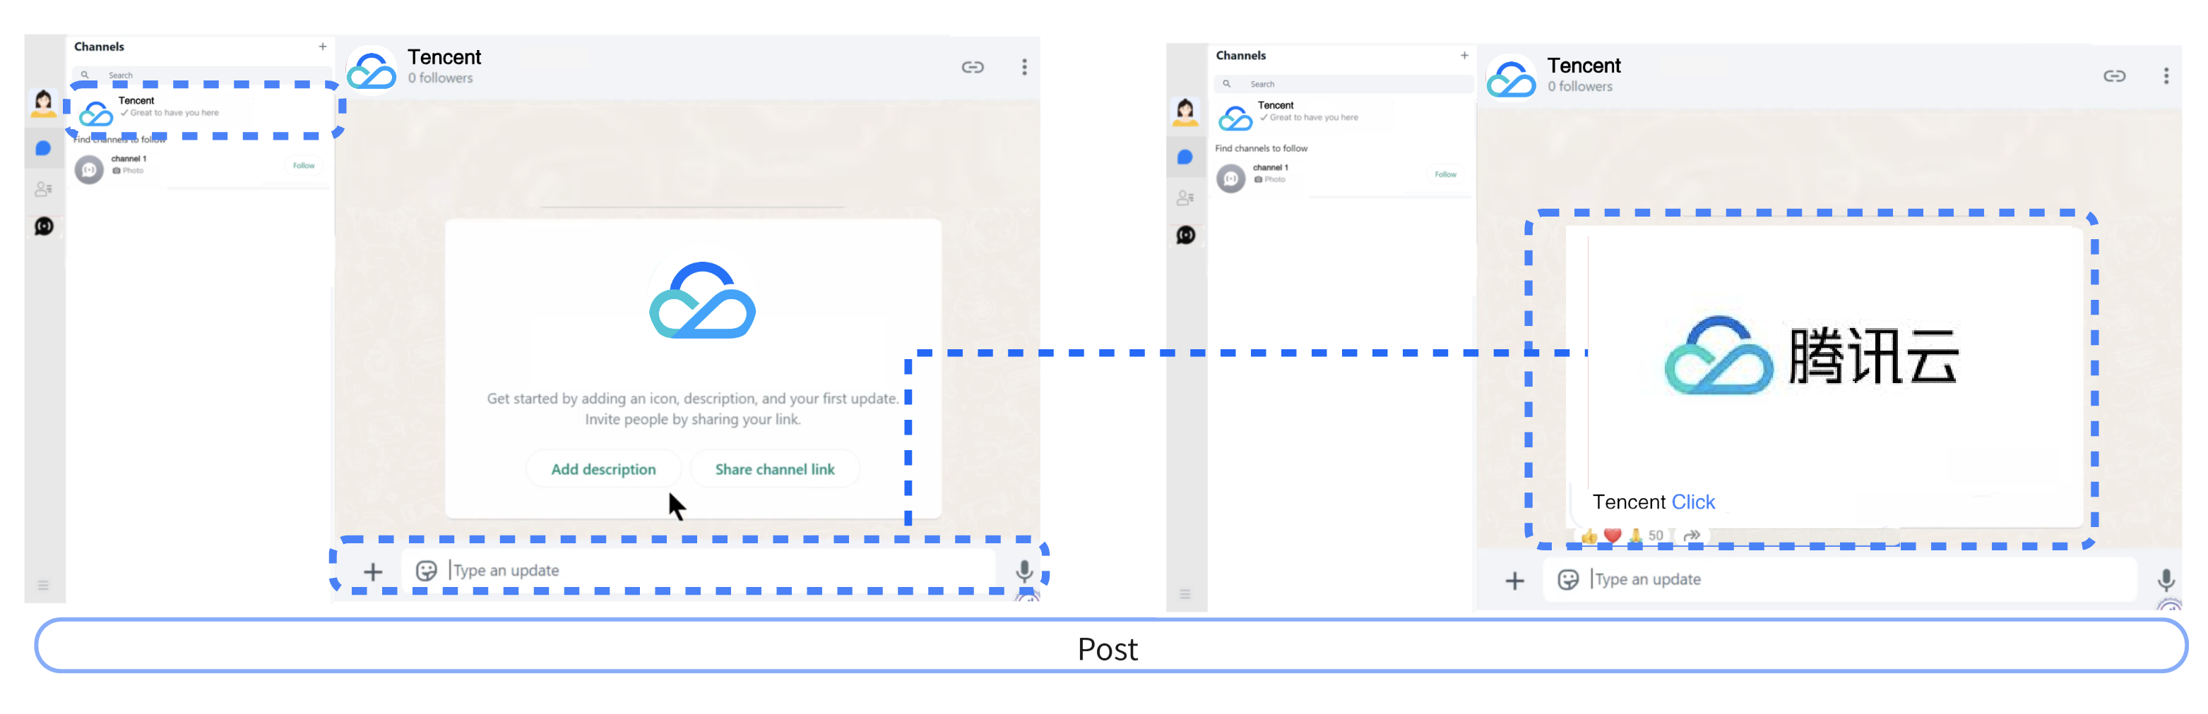Screen dimensions: 2208x714
Task: Click the microphone icon in the right window composer
Action: [x=2165, y=579]
